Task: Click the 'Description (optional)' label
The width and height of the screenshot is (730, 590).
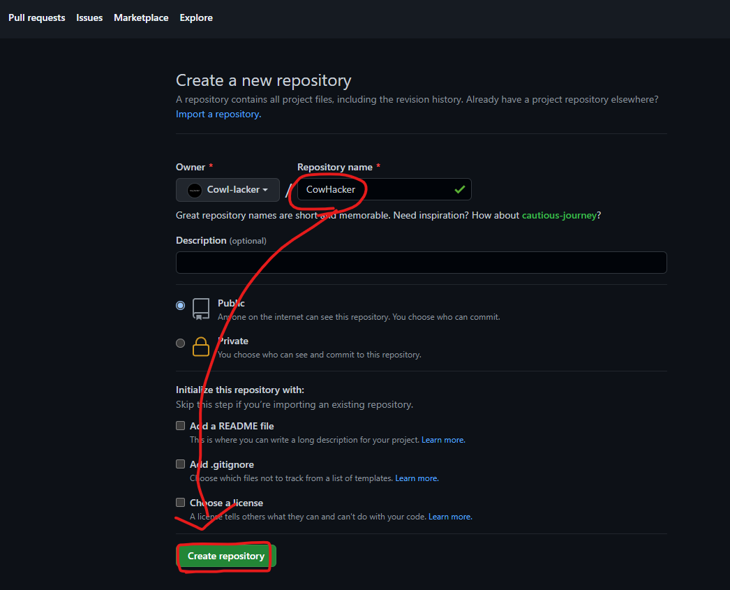Action: click(221, 240)
